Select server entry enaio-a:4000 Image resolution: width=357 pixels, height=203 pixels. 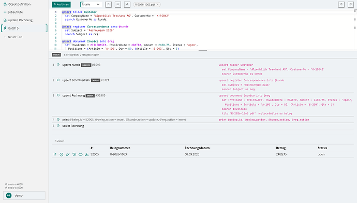pyautogui.click(x=13, y=184)
